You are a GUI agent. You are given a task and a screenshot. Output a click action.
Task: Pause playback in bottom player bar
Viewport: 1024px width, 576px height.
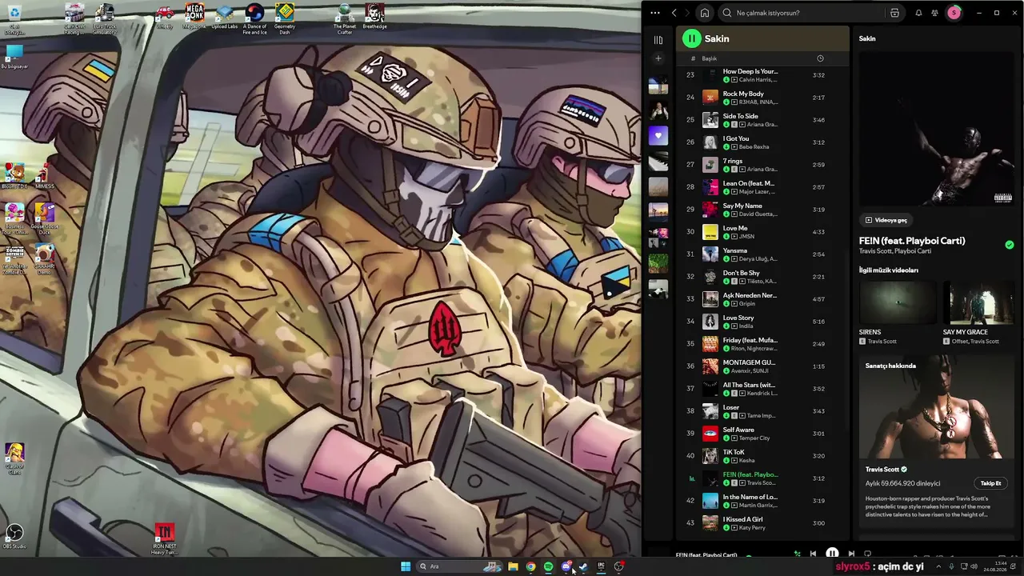click(832, 554)
